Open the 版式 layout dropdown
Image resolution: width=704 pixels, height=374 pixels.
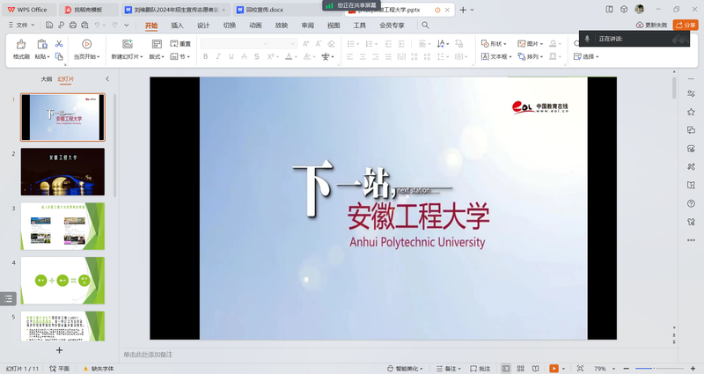tap(157, 56)
